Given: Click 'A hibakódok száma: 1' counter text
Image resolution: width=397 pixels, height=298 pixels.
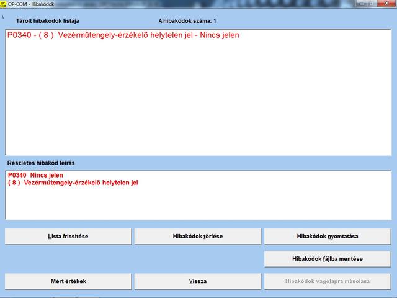Looking at the screenshot, I should (x=187, y=21).
